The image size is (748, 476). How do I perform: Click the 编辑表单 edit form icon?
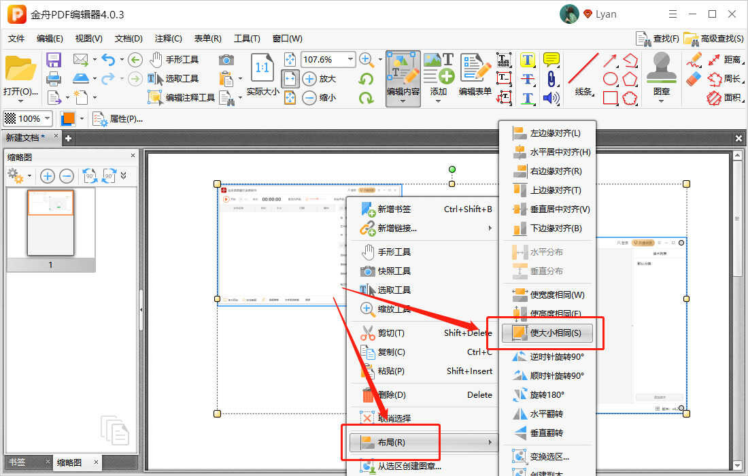pyautogui.click(x=475, y=74)
